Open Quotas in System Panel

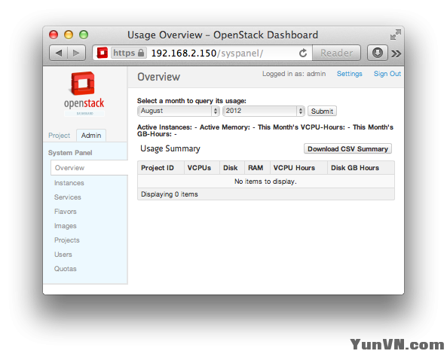click(x=66, y=269)
